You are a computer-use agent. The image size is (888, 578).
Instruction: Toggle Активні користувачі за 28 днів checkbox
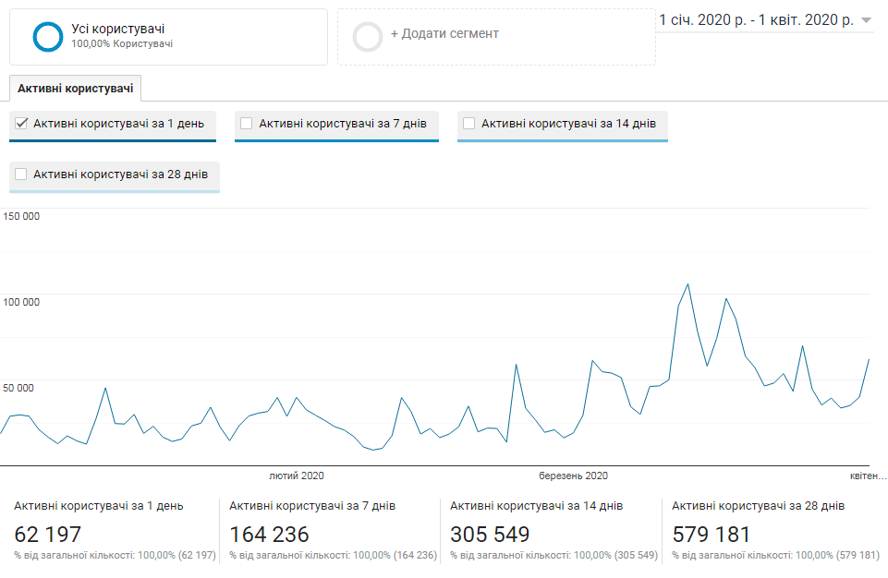21,174
